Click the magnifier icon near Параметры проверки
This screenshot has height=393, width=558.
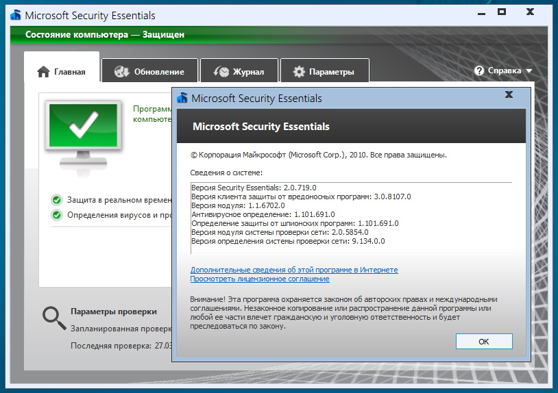pyautogui.click(x=54, y=318)
